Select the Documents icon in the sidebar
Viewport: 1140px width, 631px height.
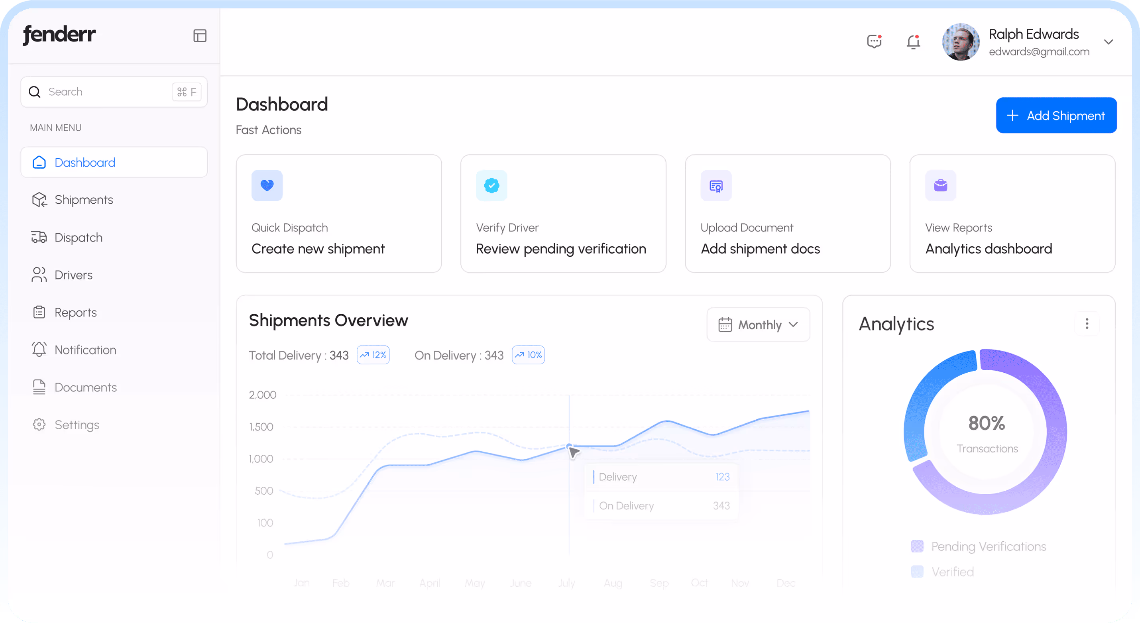(x=39, y=387)
